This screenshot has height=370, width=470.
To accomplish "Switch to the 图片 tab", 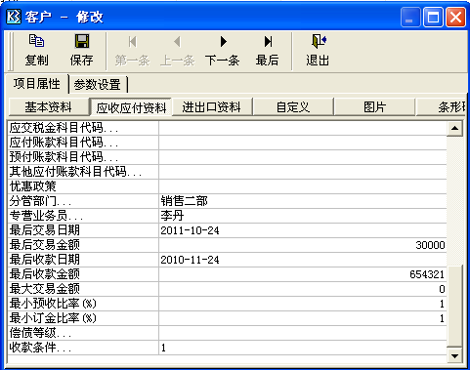I will click(x=374, y=106).
